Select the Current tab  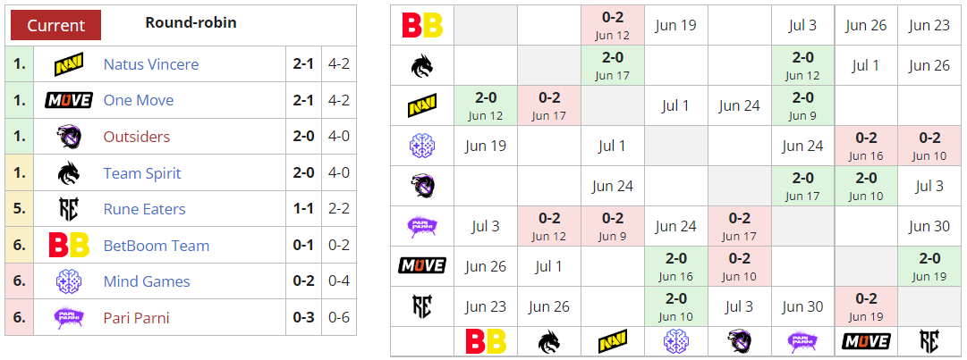point(55,25)
